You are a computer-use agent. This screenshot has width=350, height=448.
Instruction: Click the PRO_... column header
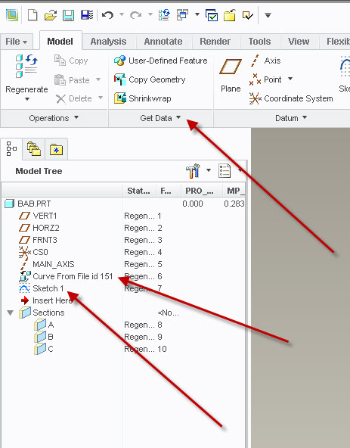pos(201,191)
